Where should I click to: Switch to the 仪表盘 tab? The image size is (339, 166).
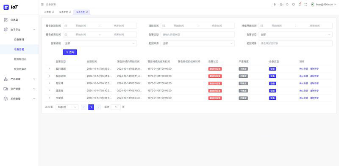click(47, 12)
